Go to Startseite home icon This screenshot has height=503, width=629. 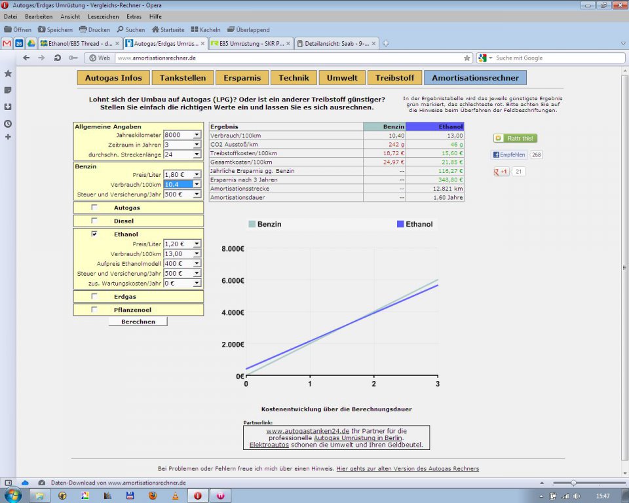click(155, 29)
